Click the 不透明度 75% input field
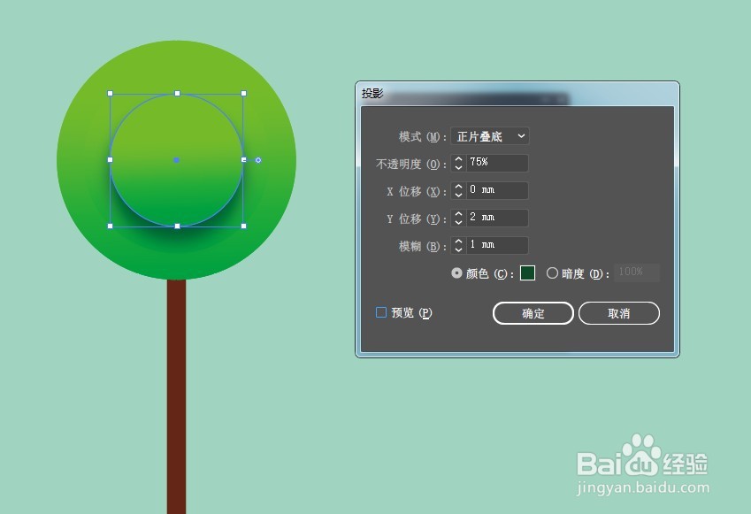 (497, 163)
